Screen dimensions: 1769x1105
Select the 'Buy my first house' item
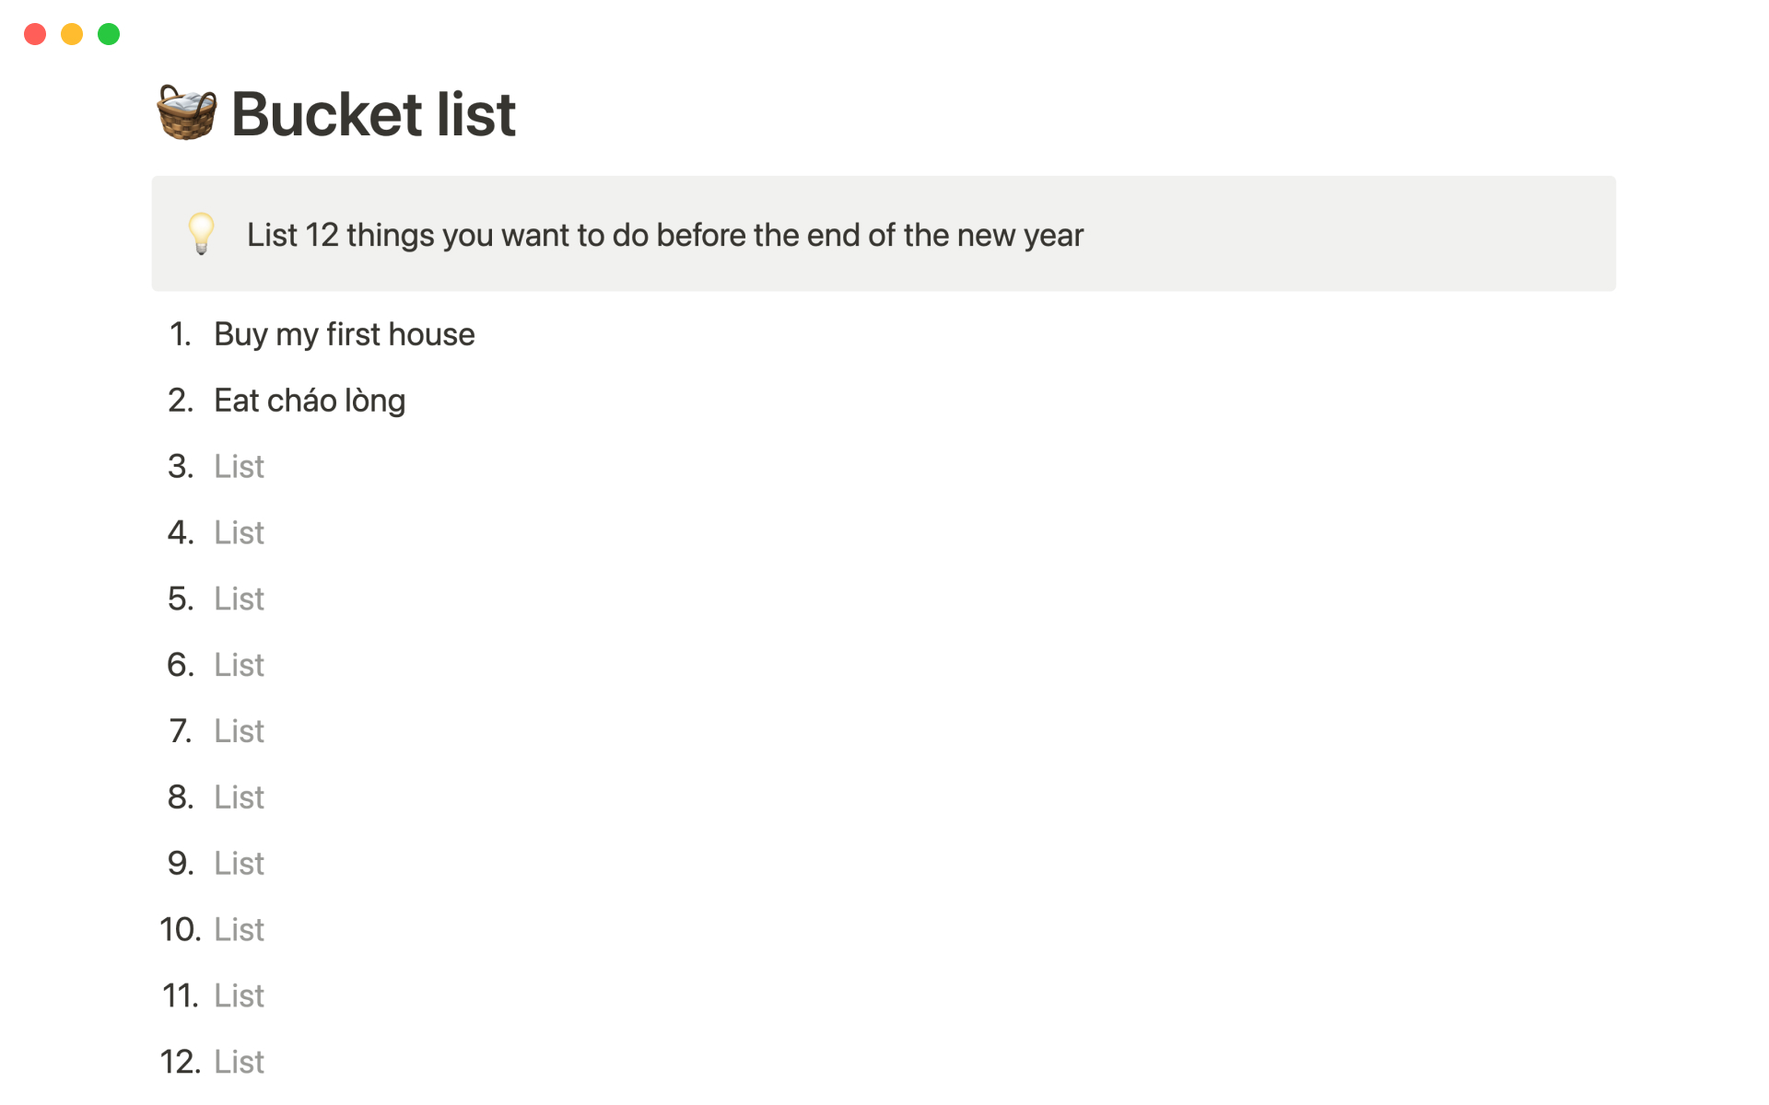pyautogui.click(x=344, y=334)
